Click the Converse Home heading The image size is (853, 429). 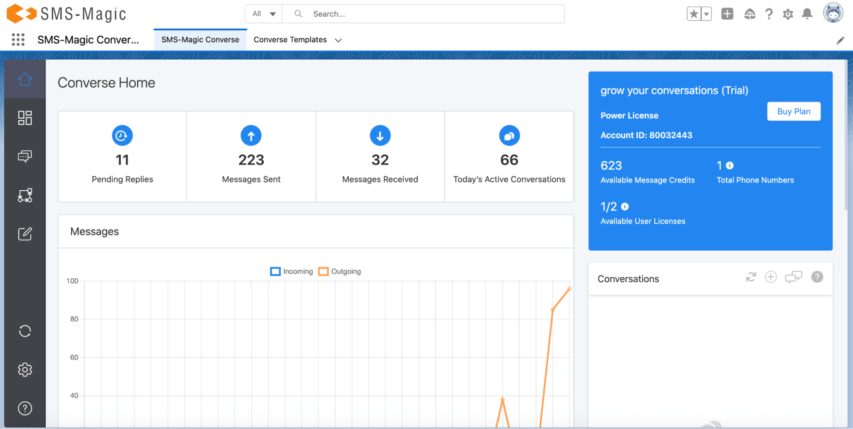(106, 83)
